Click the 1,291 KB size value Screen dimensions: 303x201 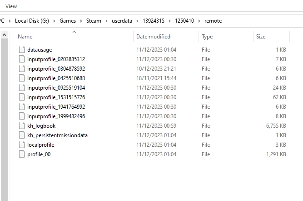276,154
